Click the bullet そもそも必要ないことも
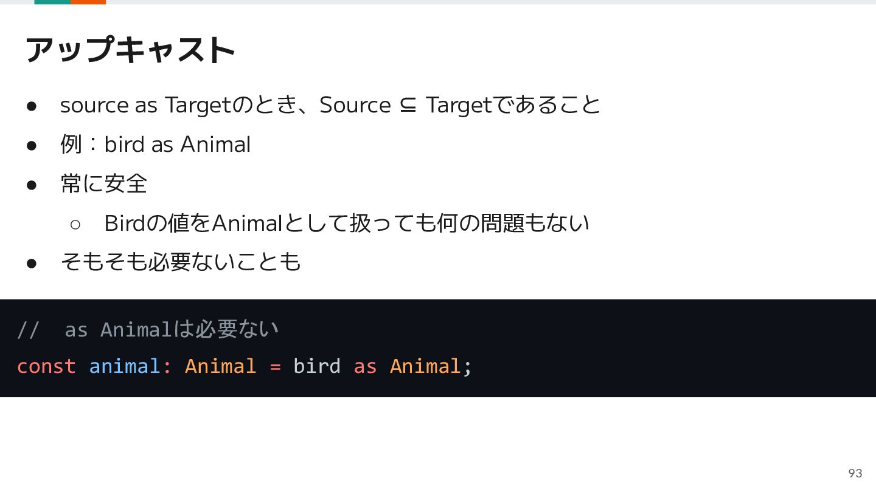This screenshot has width=876, height=492. point(181,262)
